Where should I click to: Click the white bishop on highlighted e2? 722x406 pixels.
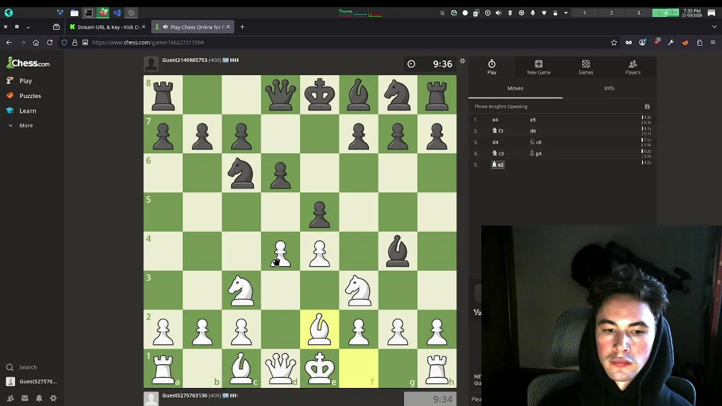pos(320,329)
